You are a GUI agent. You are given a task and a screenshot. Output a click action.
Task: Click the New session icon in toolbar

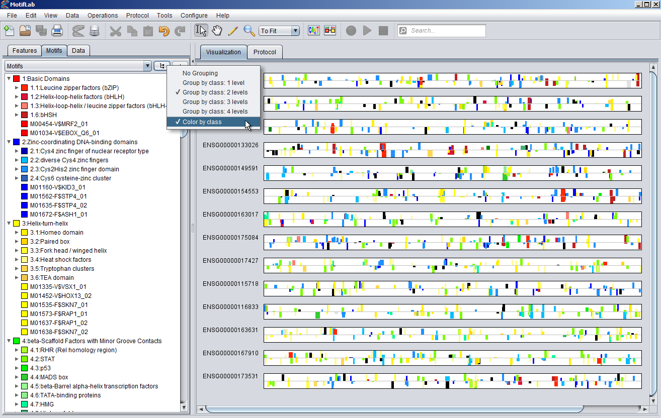(9, 31)
